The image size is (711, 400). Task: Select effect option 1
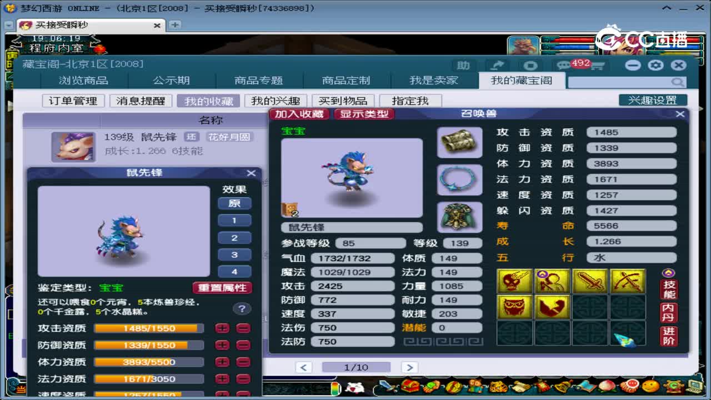pyautogui.click(x=234, y=221)
